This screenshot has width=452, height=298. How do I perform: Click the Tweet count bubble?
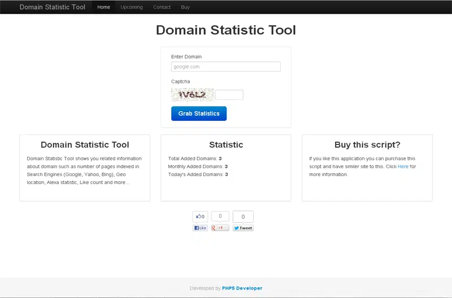tap(243, 217)
